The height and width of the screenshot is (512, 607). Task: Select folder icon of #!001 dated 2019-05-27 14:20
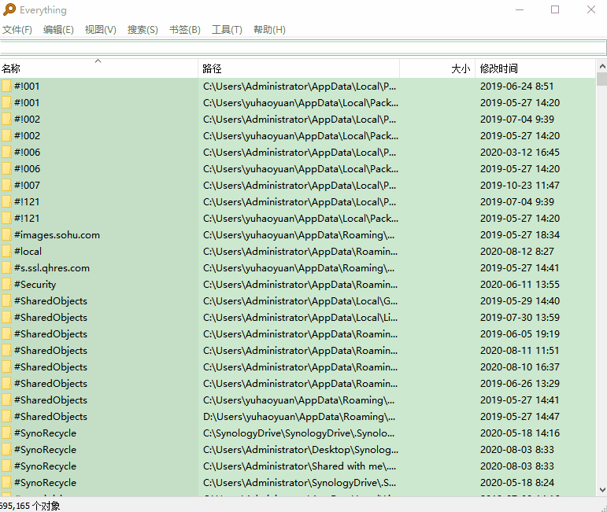pyautogui.click(x=6, y=102)
